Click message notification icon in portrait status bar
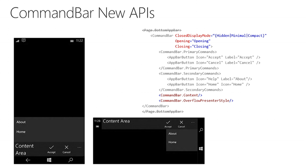The width and height of the screenshot is (307, 168). [x=24, y=40]
